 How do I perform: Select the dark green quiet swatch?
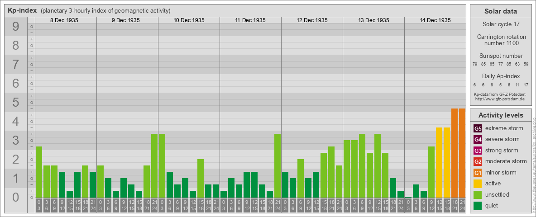[x=478, y=205]
